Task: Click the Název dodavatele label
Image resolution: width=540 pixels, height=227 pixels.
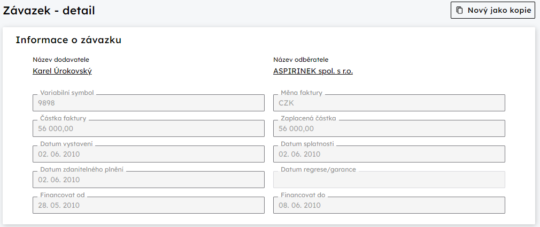Action: (61, 60)
